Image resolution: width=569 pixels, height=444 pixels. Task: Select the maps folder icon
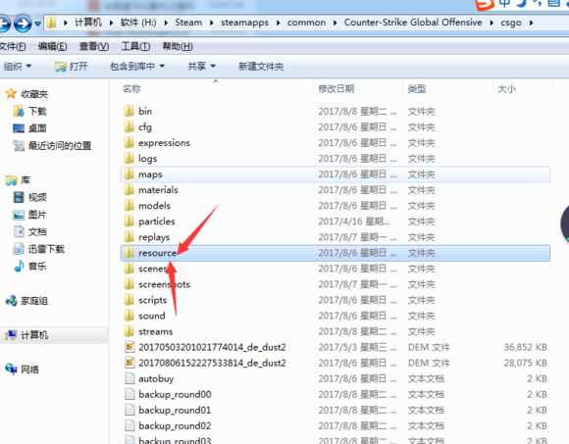pos(129,174)
